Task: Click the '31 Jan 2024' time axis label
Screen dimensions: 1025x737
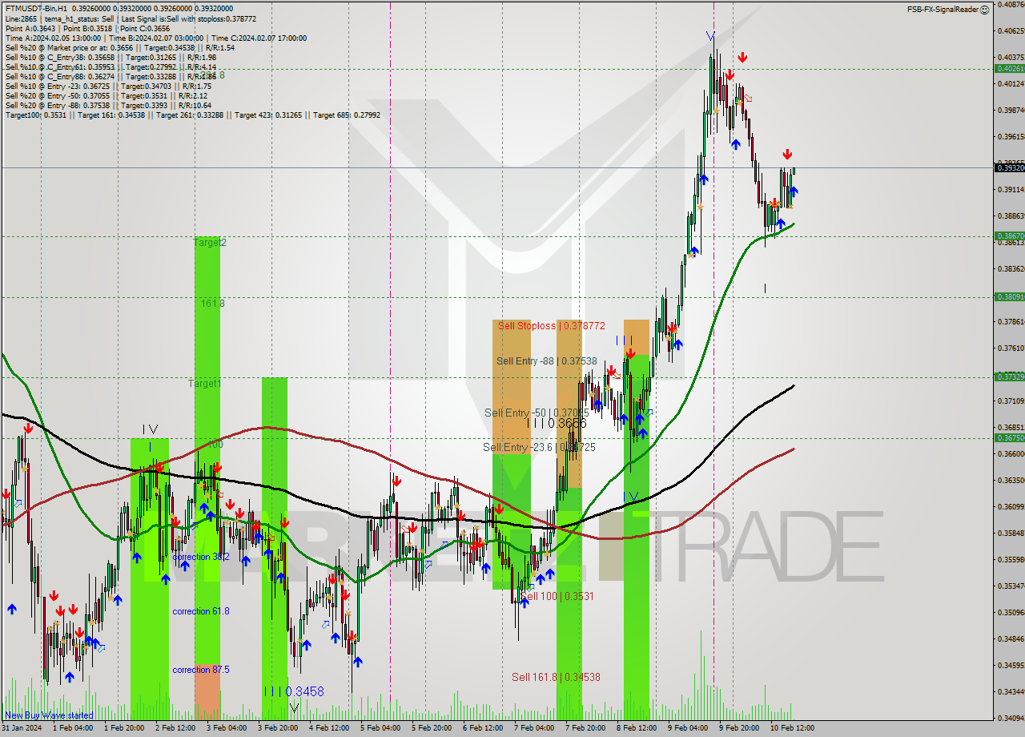Action: click(x=21, y=728)
